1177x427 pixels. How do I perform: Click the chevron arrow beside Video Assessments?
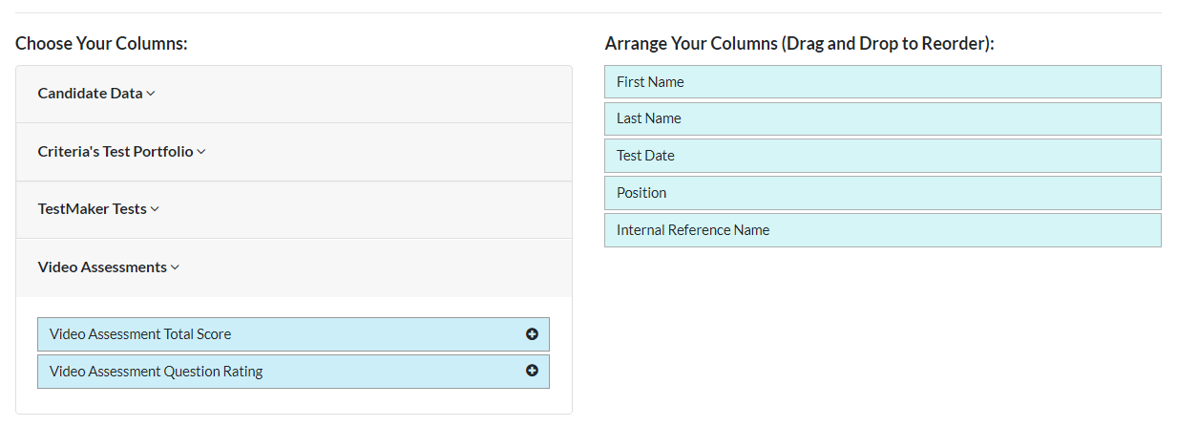[x=175, y=267]
